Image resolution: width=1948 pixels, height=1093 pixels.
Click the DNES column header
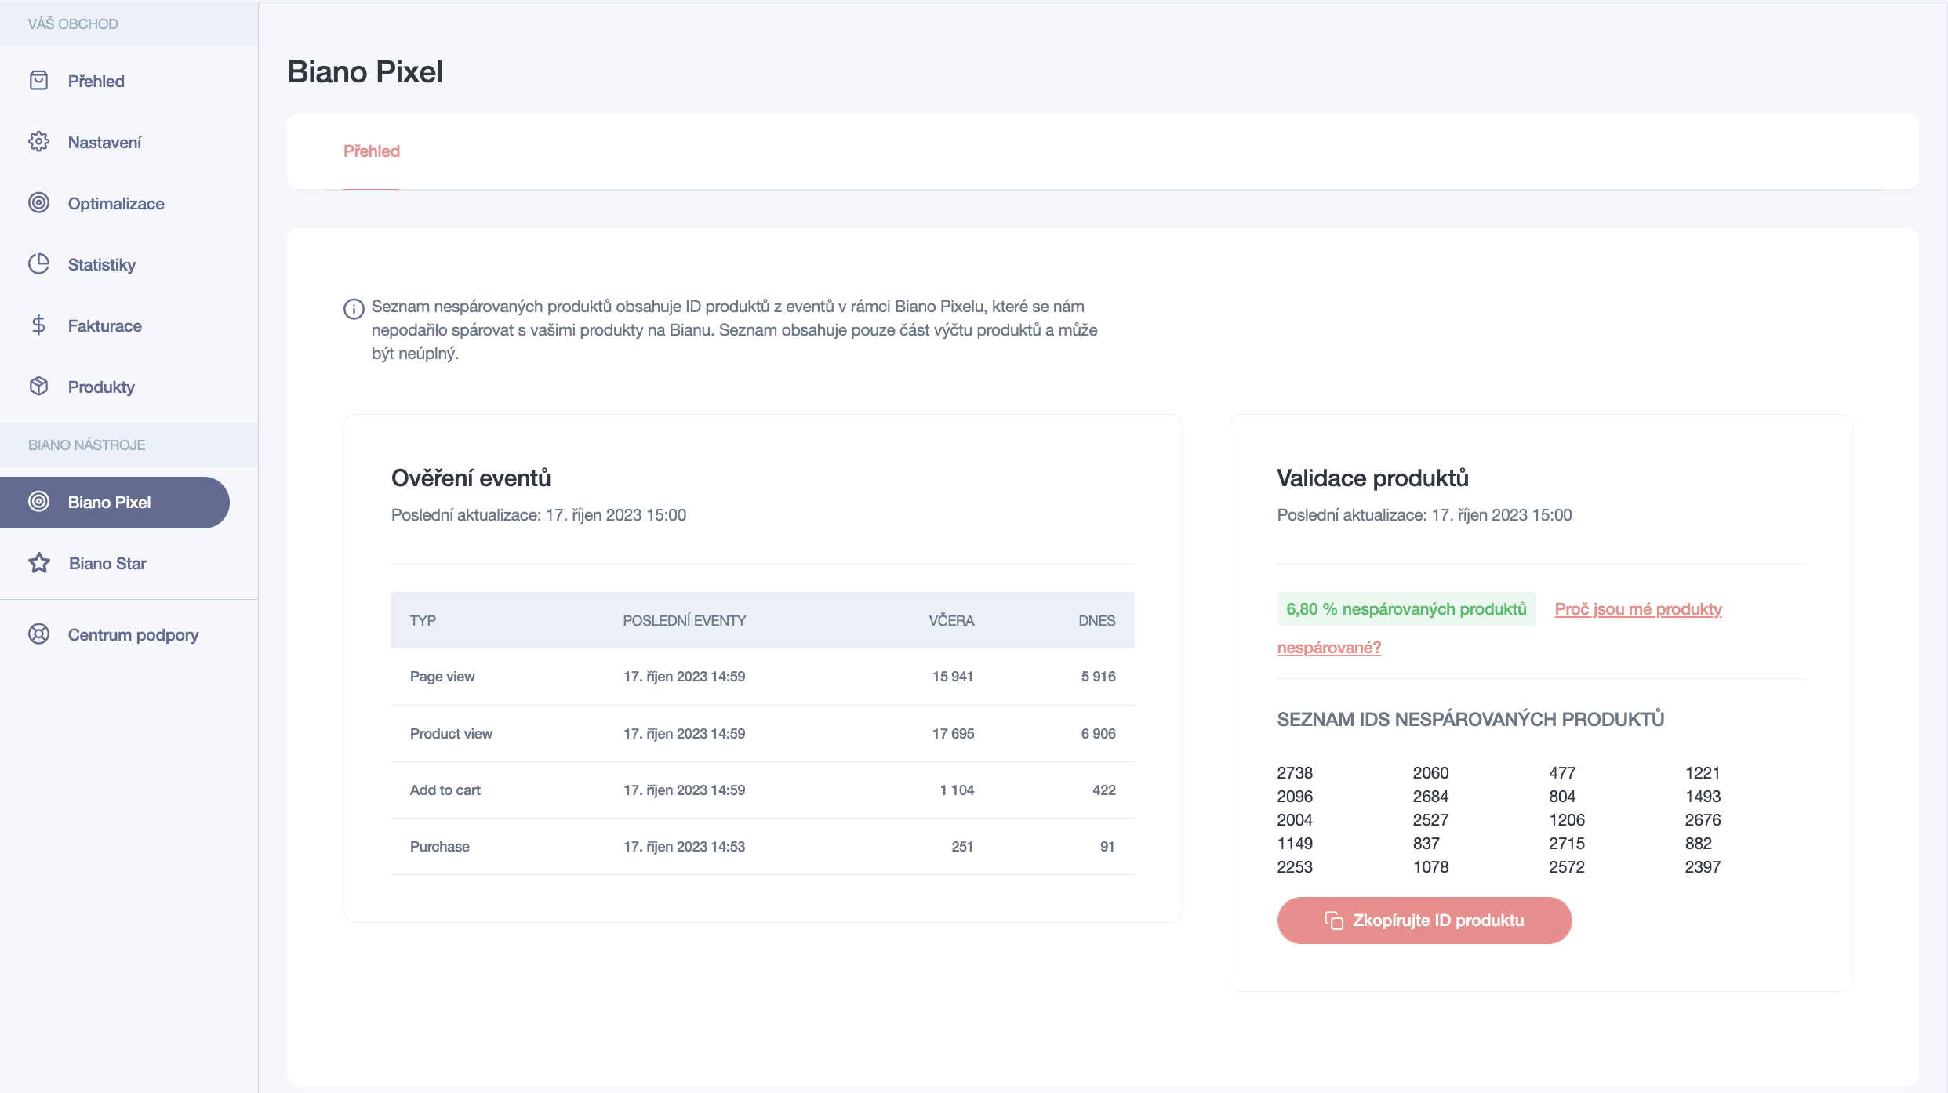[x=1096, y=620]
